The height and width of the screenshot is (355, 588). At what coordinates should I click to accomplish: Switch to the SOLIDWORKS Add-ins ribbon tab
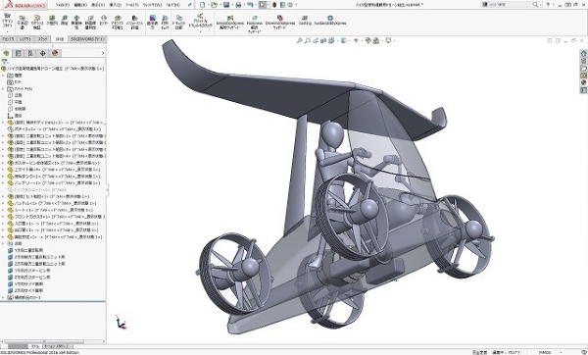point(88,39)
